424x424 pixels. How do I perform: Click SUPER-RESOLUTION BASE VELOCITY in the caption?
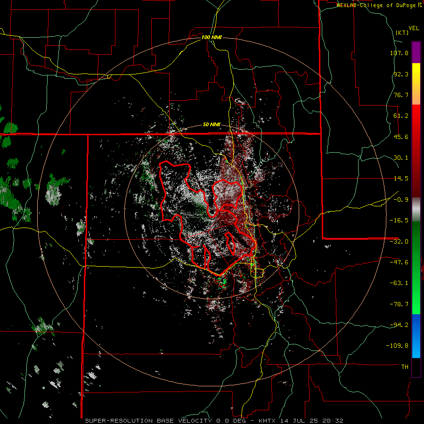tap(148, 421)
